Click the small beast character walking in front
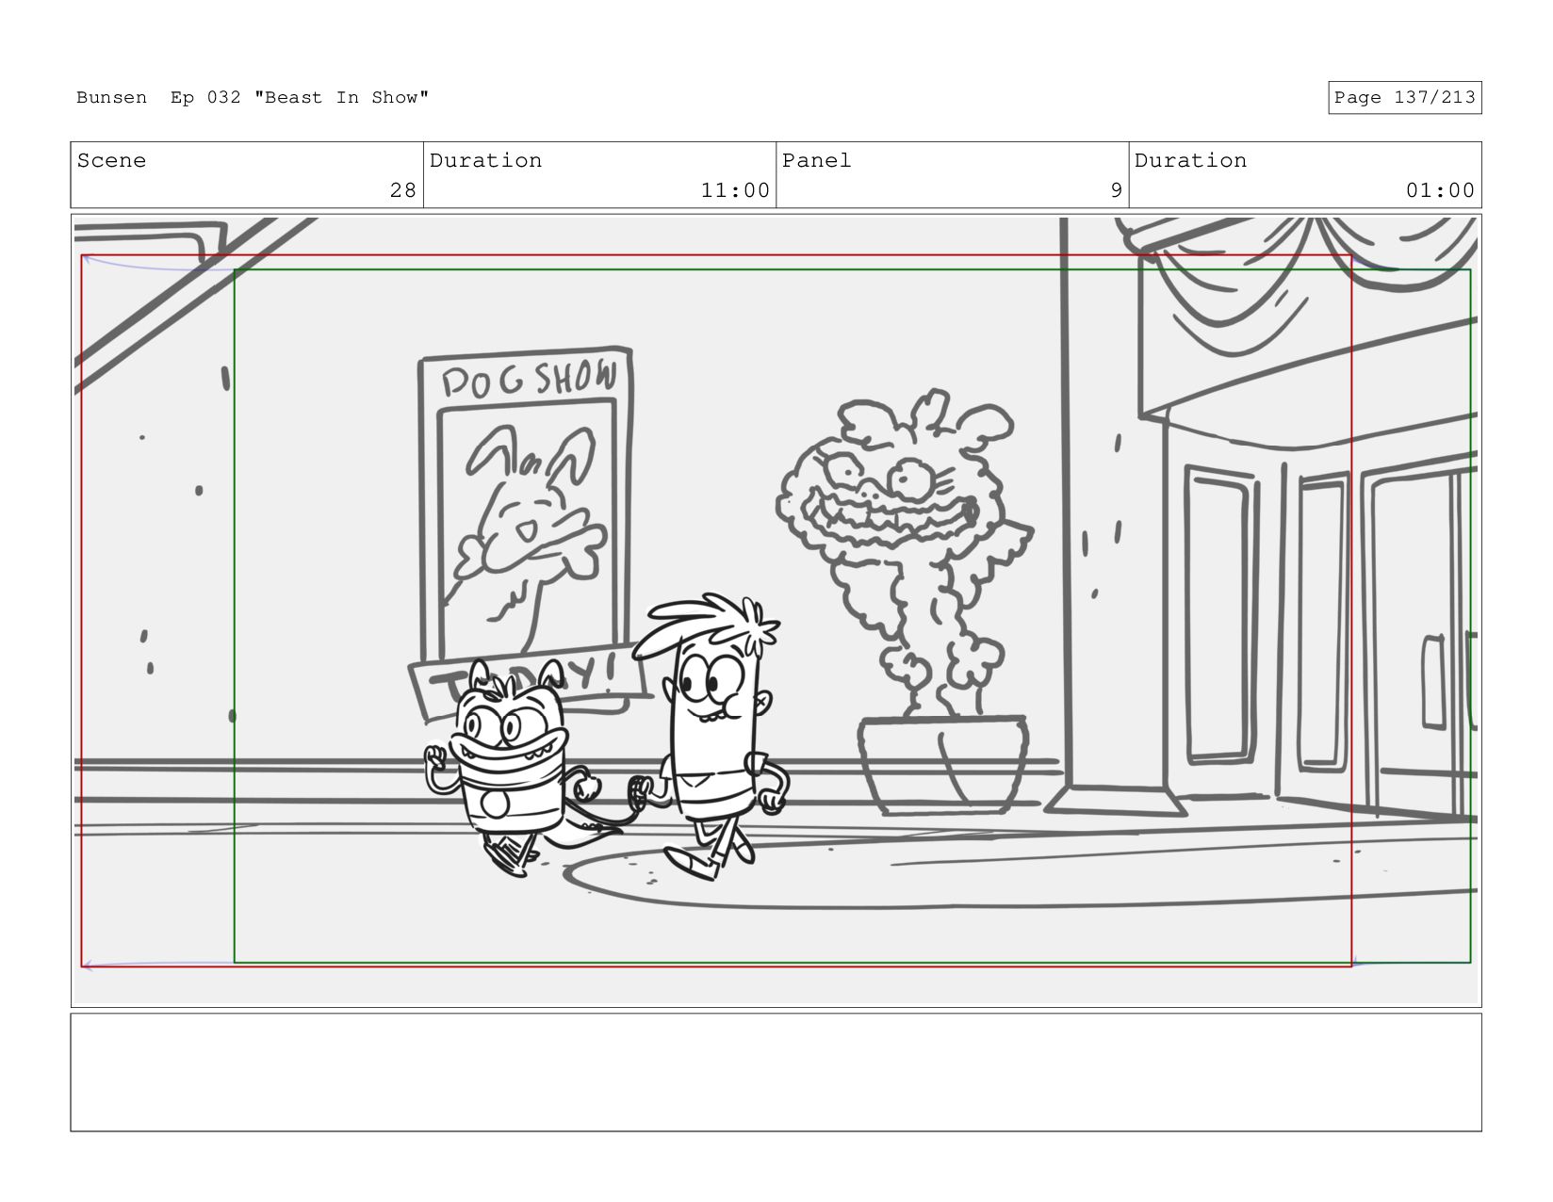 (512, 768)
